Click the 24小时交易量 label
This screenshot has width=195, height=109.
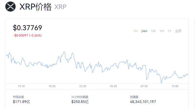(x=80, y=97)
